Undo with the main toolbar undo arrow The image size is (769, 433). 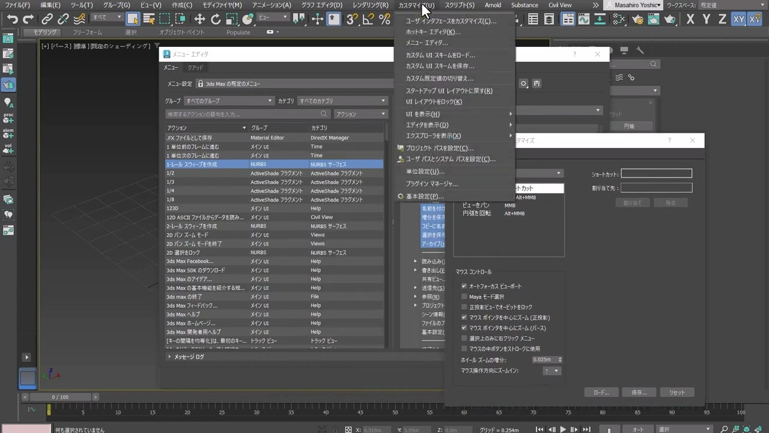point(12,19)
